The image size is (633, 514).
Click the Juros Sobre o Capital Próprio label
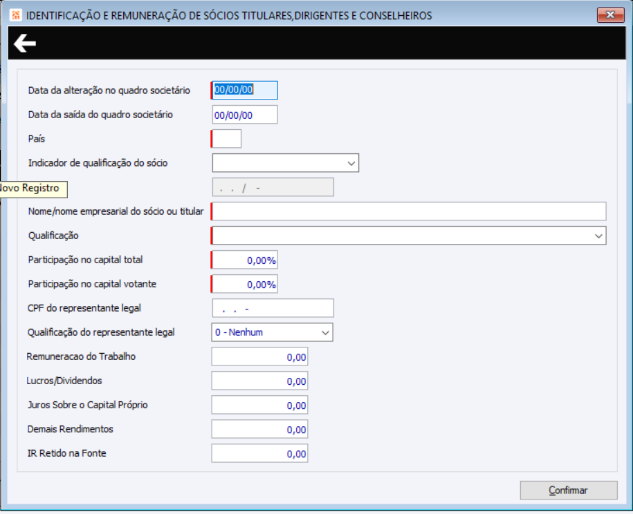point(88,405)
